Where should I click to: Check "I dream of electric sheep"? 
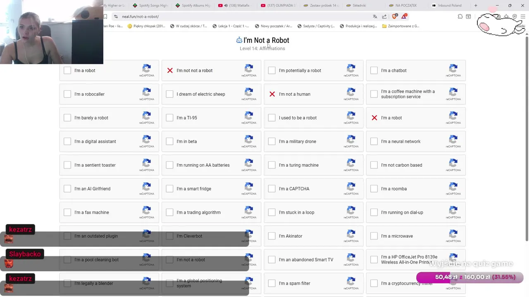(169, 94)
